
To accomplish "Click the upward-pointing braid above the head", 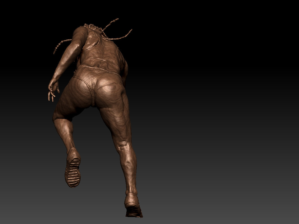I will click(109, 25).
